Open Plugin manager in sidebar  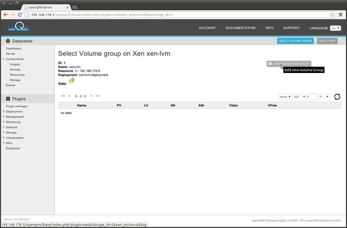tap(17, 106)
